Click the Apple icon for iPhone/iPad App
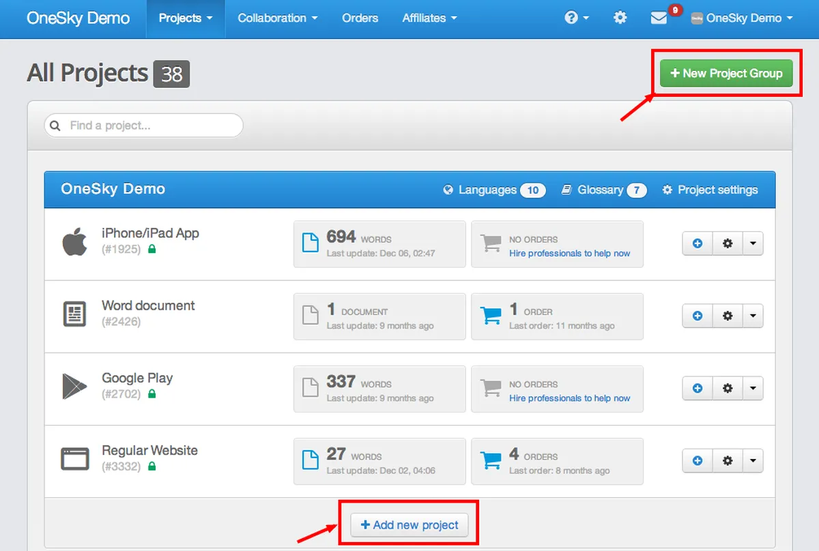 click(x=74, y=243)
